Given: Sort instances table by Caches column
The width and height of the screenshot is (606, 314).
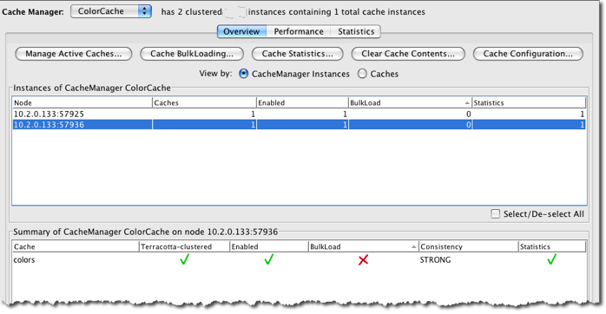Looking at the screenshot, I should coord(204,102).
